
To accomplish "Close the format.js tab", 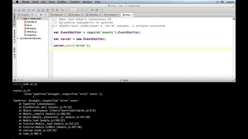I will 82,15.
